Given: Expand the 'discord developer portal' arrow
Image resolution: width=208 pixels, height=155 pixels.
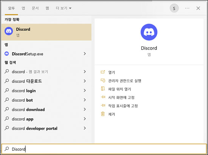Looking at the screenshot, I should pos(85,128).
